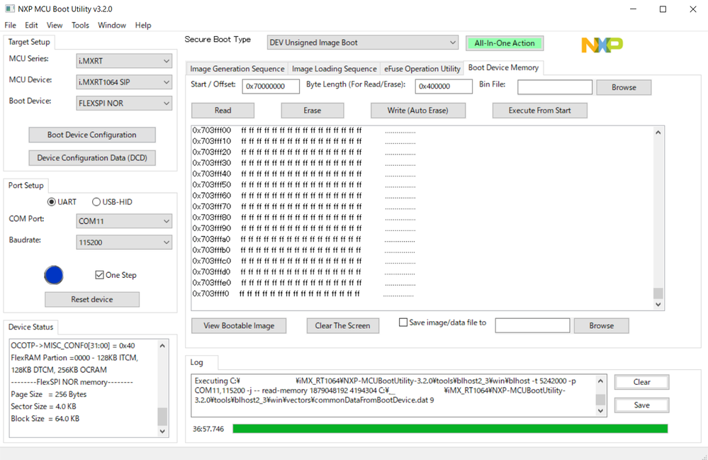Click the Erase button
Image resolution: width=708 pixels, height=460 pixels.
coord(313,110)
